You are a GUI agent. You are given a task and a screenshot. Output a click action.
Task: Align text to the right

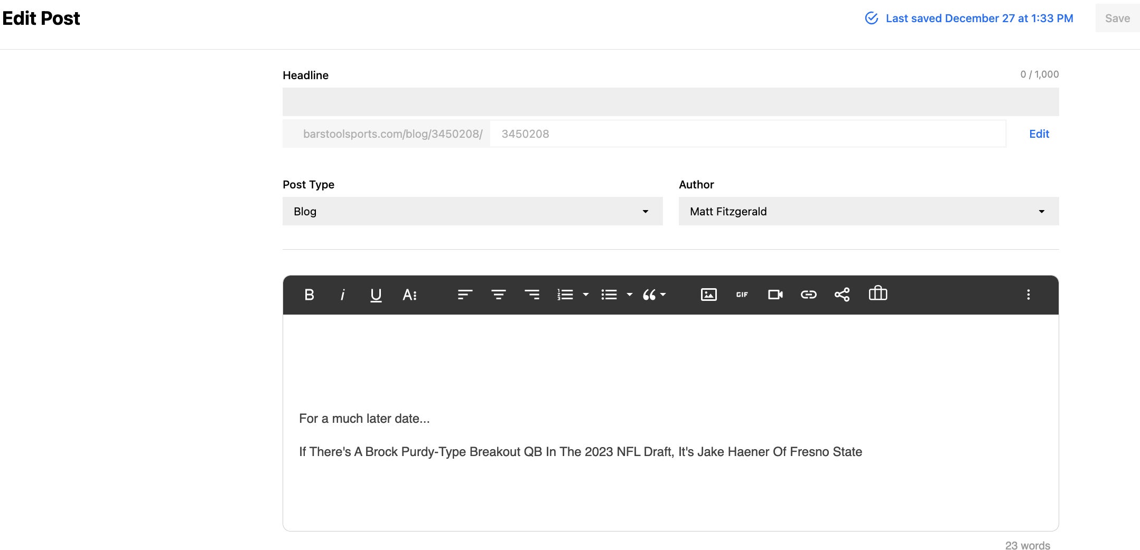pyautogui.click(x=531, y=295)
